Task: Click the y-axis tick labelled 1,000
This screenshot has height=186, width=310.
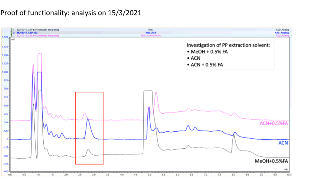Action: click(5, 72)
